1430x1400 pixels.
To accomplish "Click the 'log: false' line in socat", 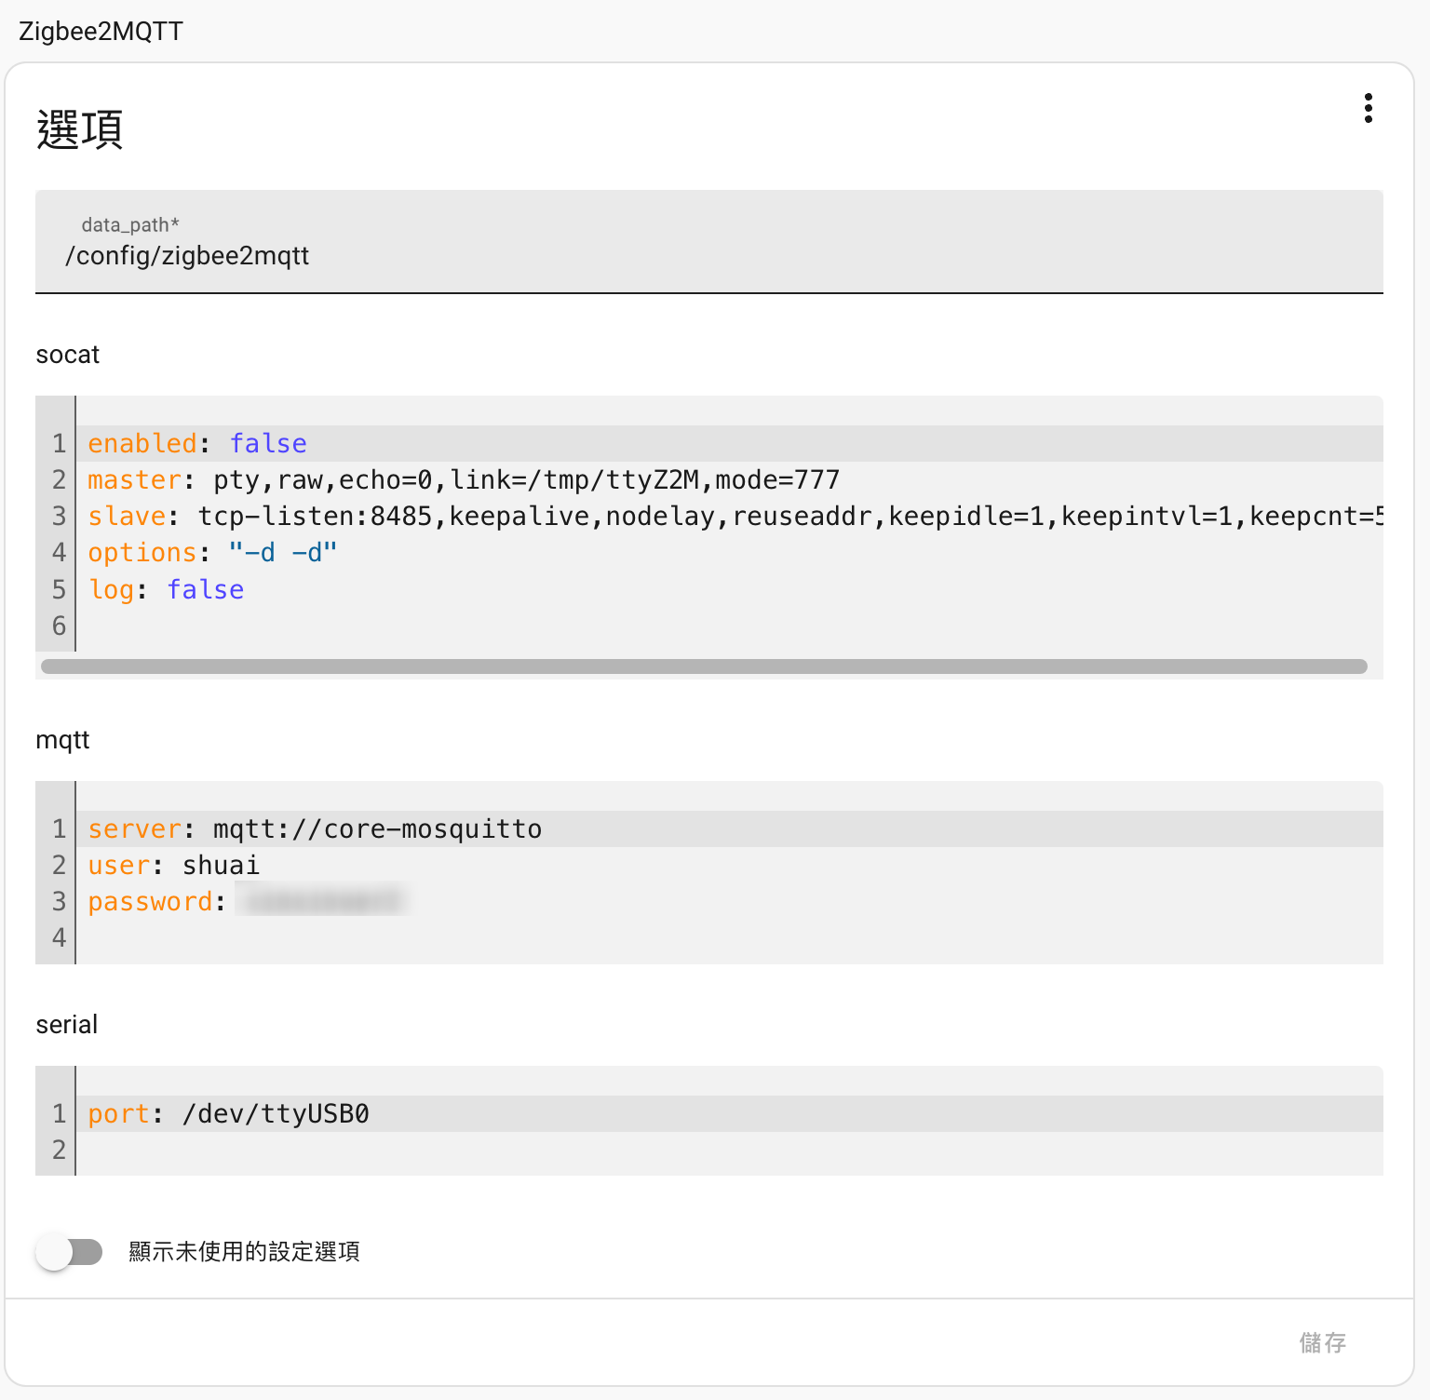I will tap(729, 589).
